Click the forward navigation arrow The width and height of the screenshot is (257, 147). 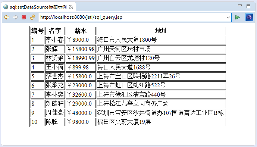click(15, 17)
